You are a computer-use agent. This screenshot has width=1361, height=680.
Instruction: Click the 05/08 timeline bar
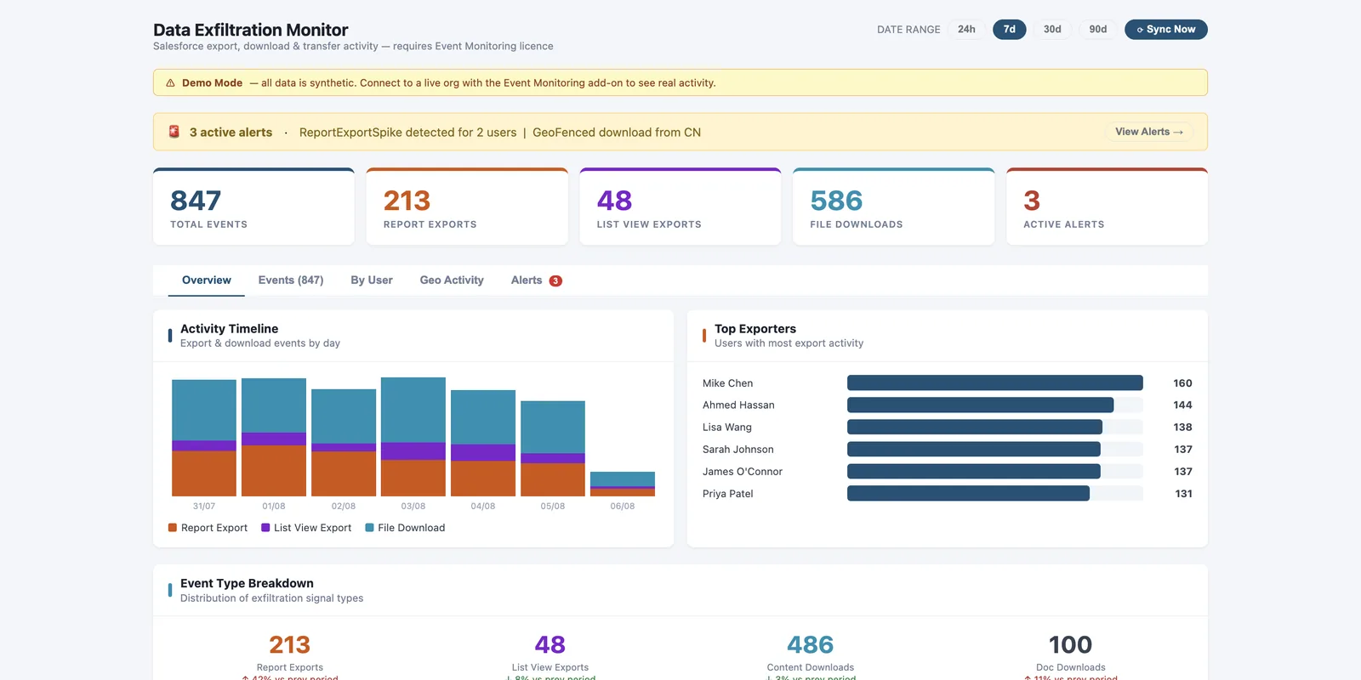[x=553, y=449]
